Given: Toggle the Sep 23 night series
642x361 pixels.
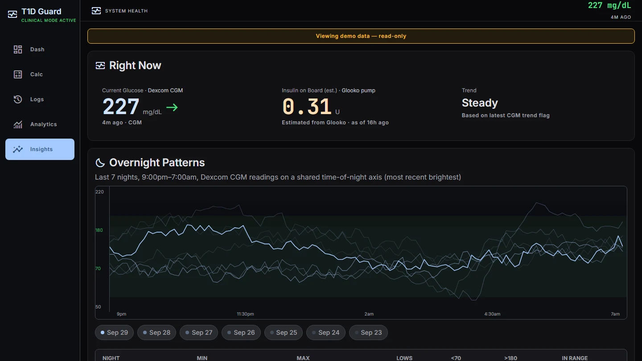Looking at the screenshot, I should pyautogui.click(x=368, y=332).
